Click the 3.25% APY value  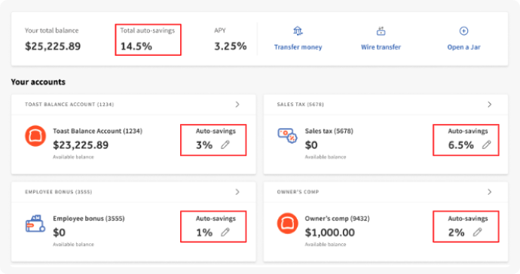click(230, 46)
